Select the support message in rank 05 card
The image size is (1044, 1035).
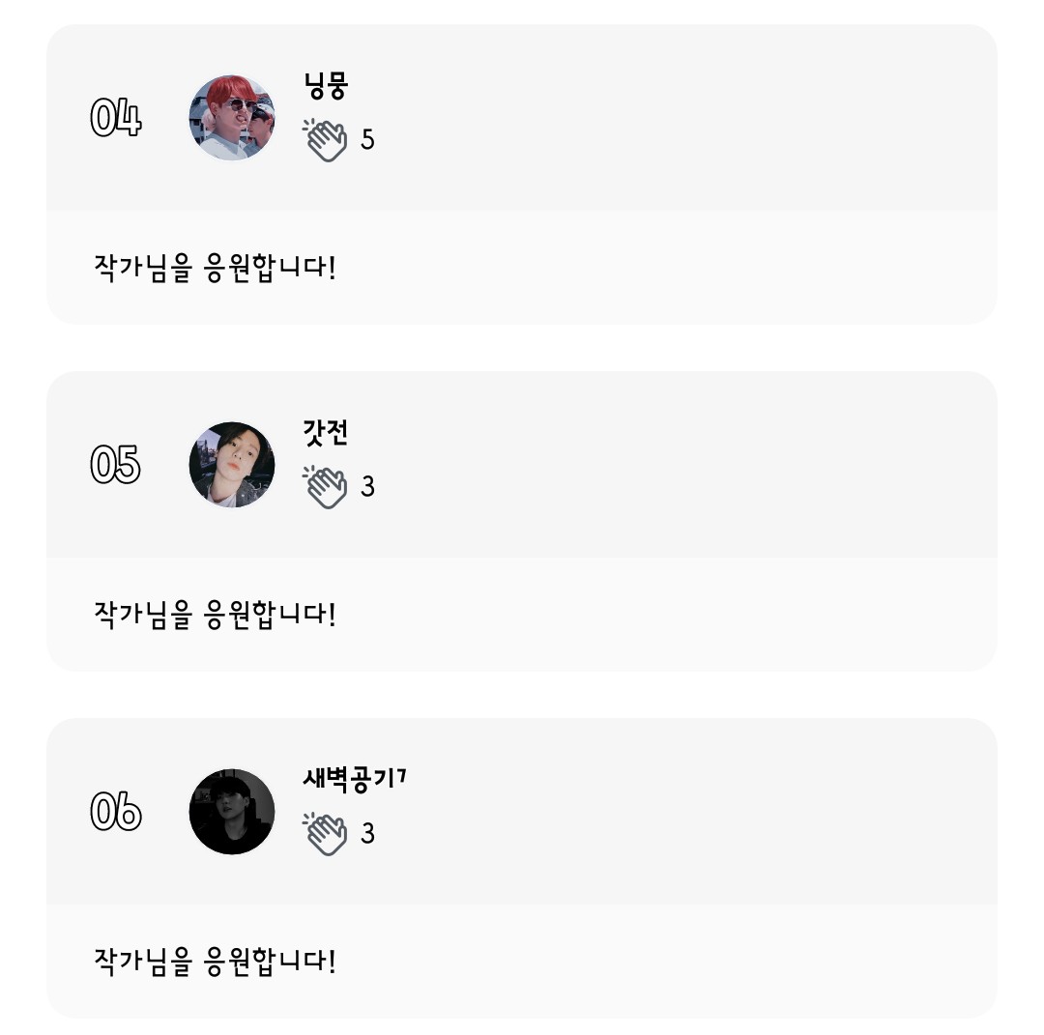tap(215, 614)
